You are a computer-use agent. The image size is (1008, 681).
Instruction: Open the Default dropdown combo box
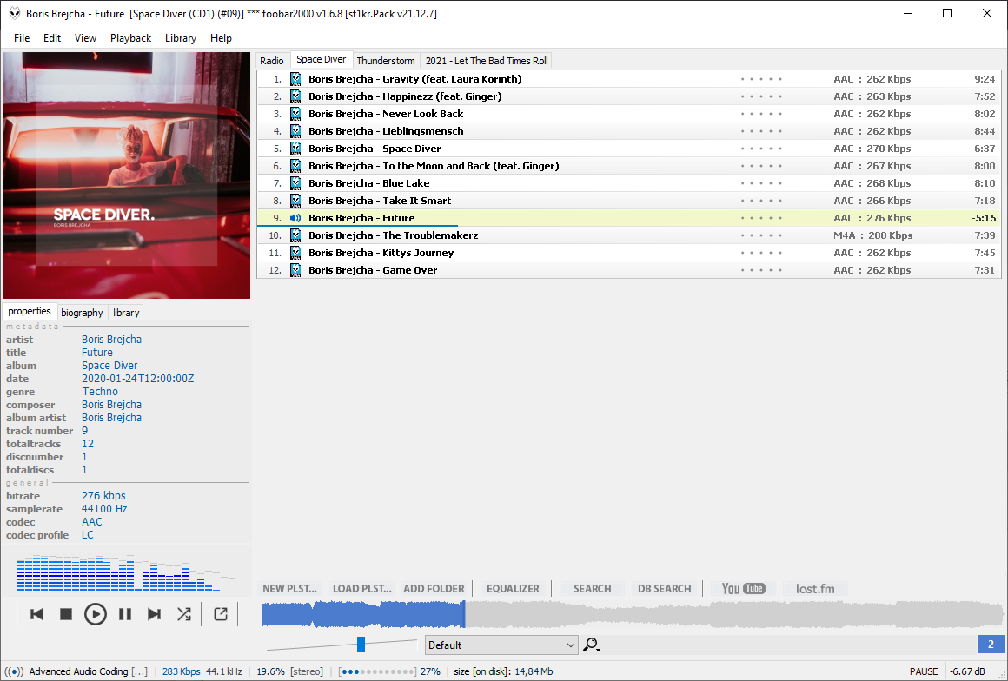(x=501, y=645)
